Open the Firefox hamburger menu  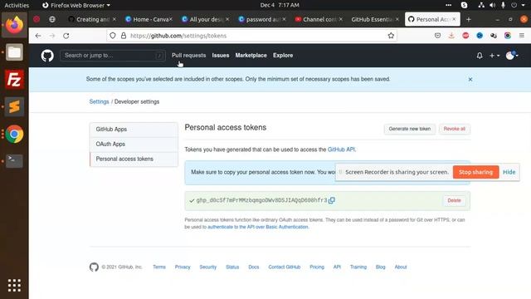(522, 35)
